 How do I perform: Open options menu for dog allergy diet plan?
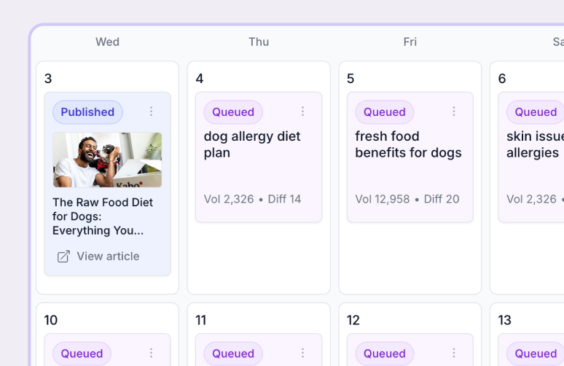(x=302, y=112)
